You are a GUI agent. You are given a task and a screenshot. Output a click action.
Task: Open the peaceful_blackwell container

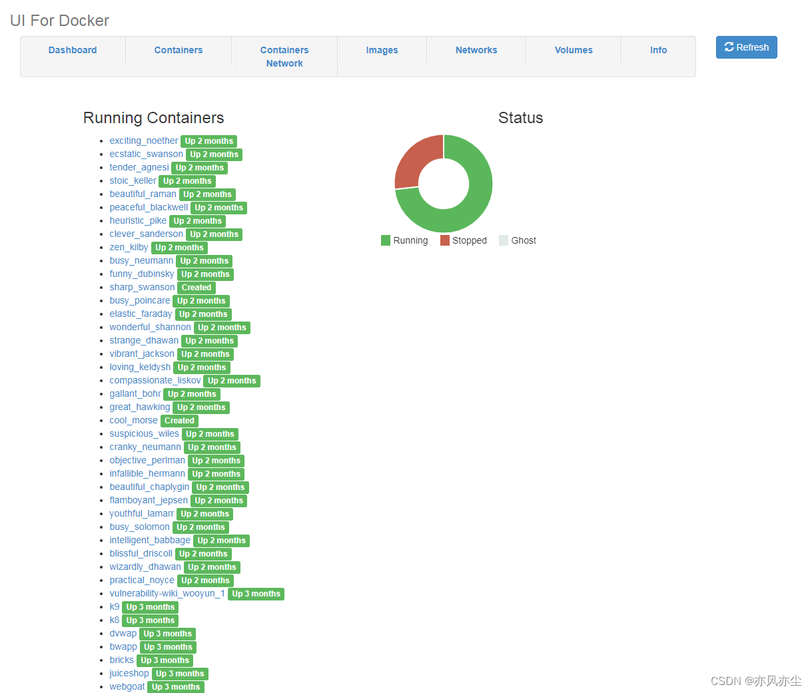click(149, 207)
